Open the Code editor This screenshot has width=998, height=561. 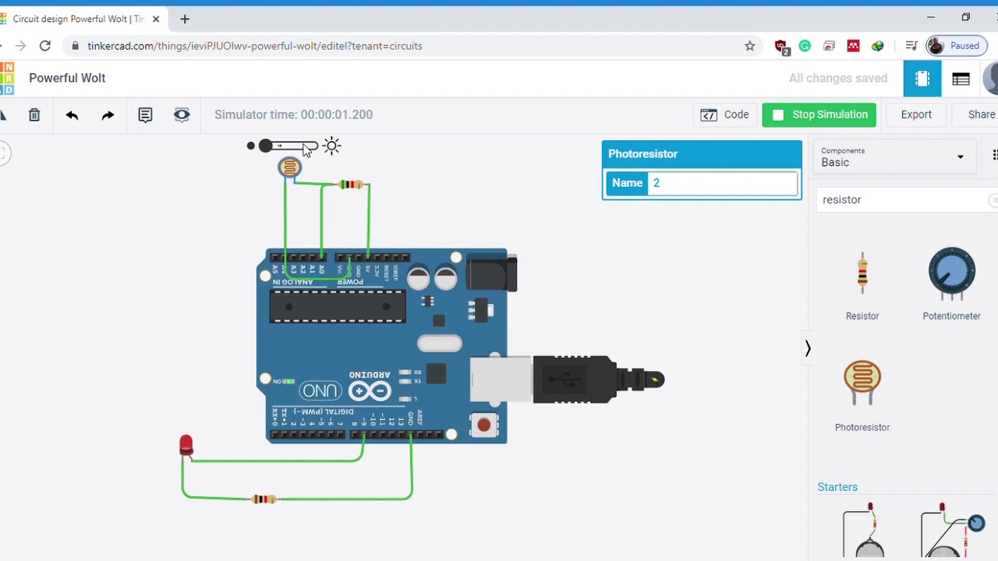pyautogui.click(x=724, y=115)
